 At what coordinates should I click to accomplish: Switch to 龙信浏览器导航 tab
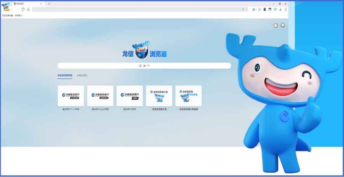click(65, 75)
